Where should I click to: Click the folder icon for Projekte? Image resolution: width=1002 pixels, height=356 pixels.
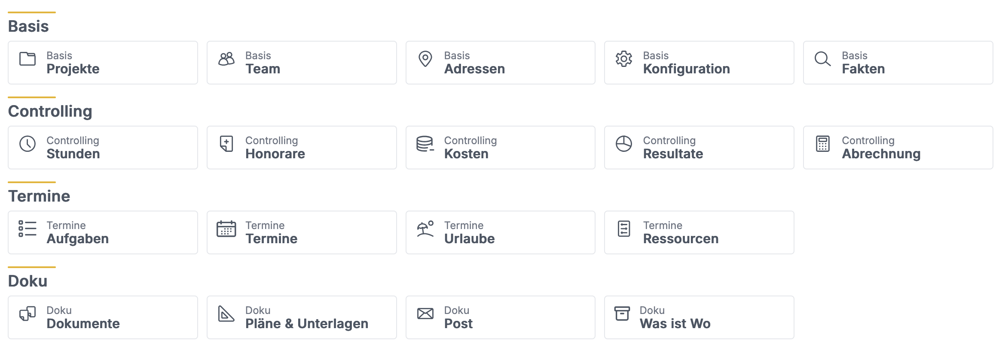[x=27, y=59]
